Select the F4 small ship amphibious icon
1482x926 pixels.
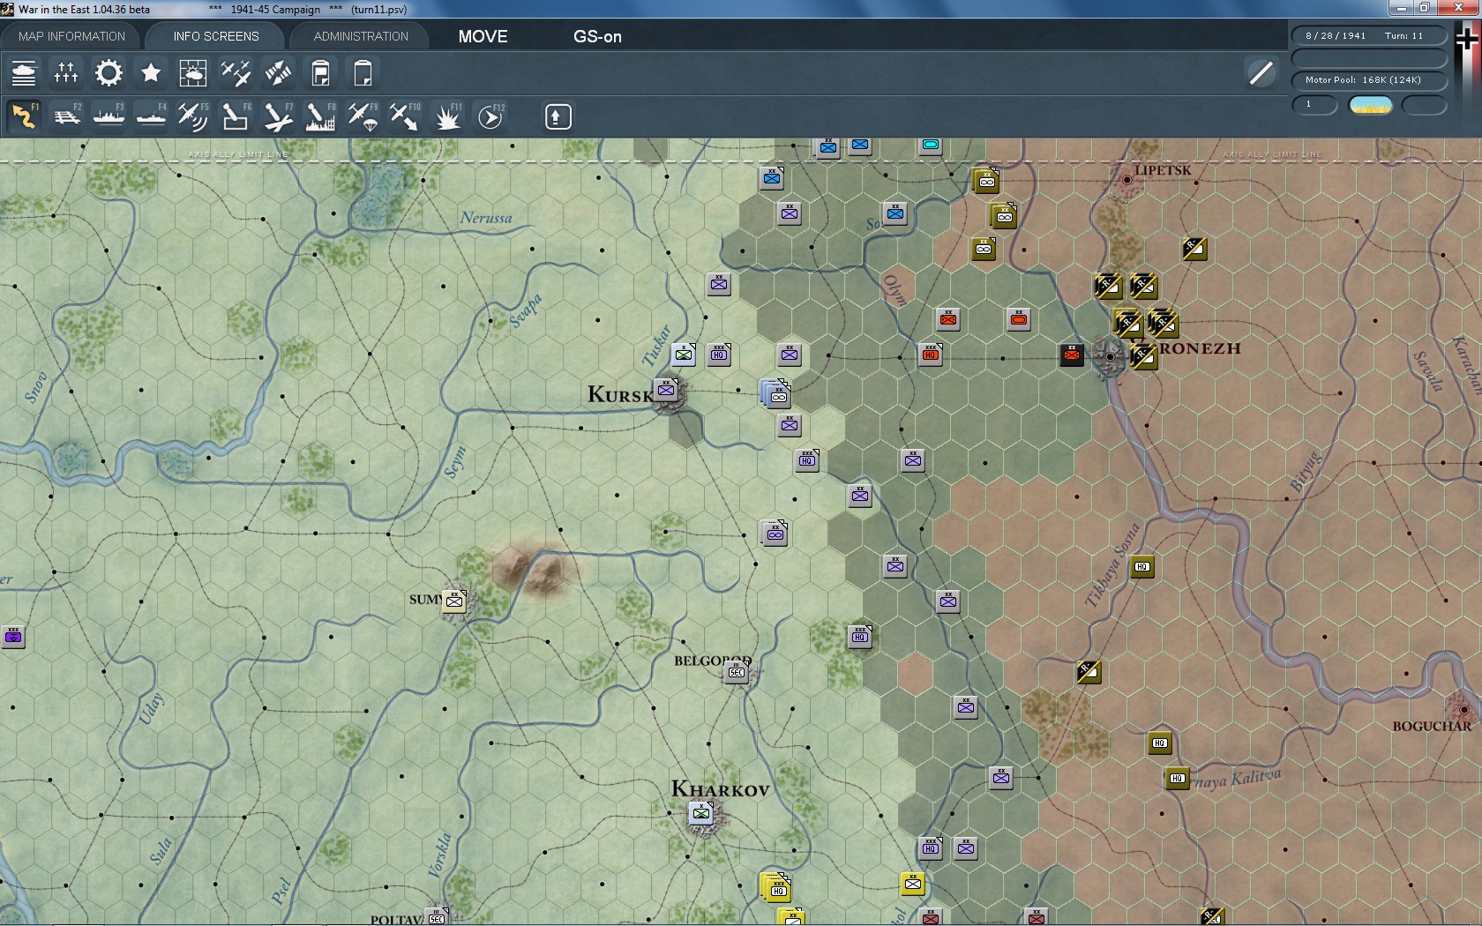[151, 116]
